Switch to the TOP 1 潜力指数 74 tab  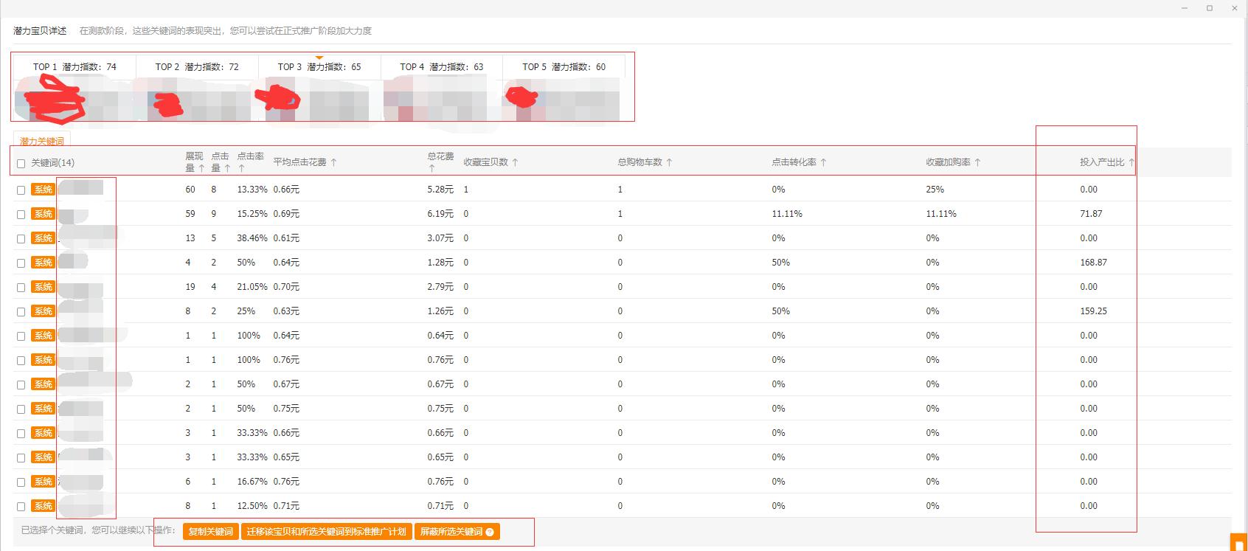(x=74, y=66)
